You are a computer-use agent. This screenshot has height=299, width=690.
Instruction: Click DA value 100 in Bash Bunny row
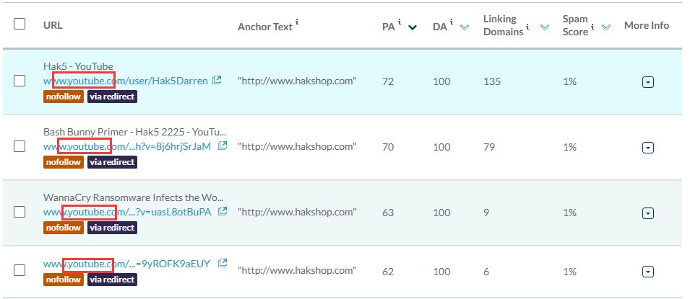pos(441,147)
